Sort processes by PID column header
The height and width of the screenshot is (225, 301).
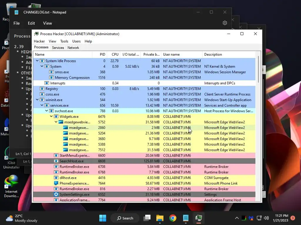[100, 54]
